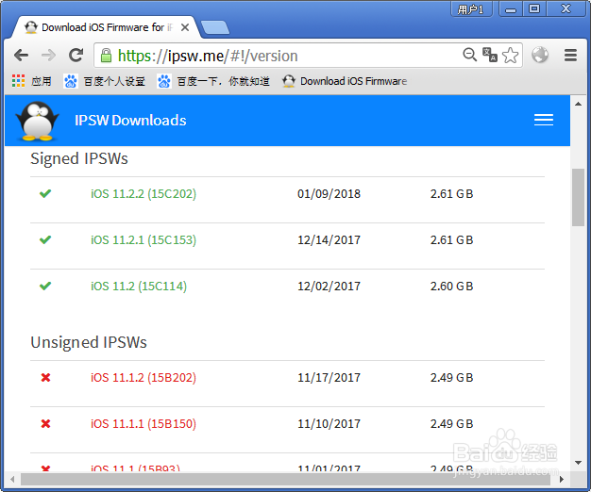This screenshot has height=492, width=591.
Task: Select the Download iOS Firmware browser tab
Action: pyautogui.click(x=105, y=27)
